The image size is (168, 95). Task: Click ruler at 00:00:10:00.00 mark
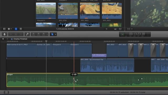61,41
